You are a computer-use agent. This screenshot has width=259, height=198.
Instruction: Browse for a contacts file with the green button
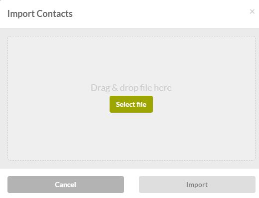(x=131, y=104)
